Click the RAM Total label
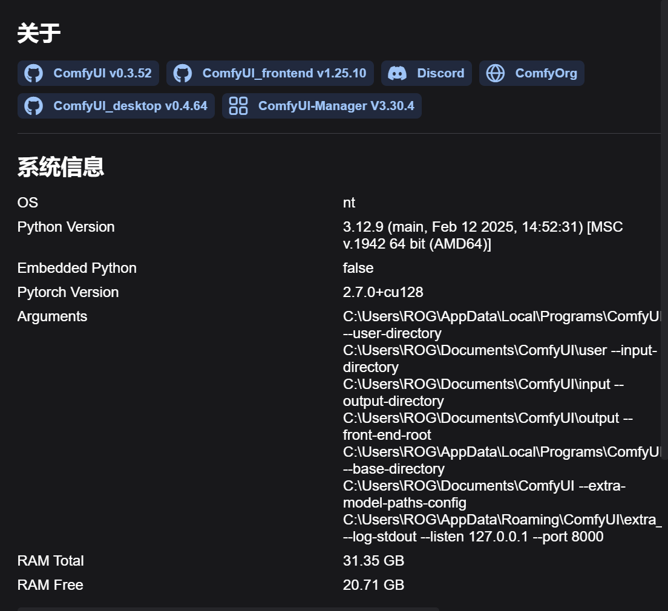The image size is (668, 611). click(50, 561)
